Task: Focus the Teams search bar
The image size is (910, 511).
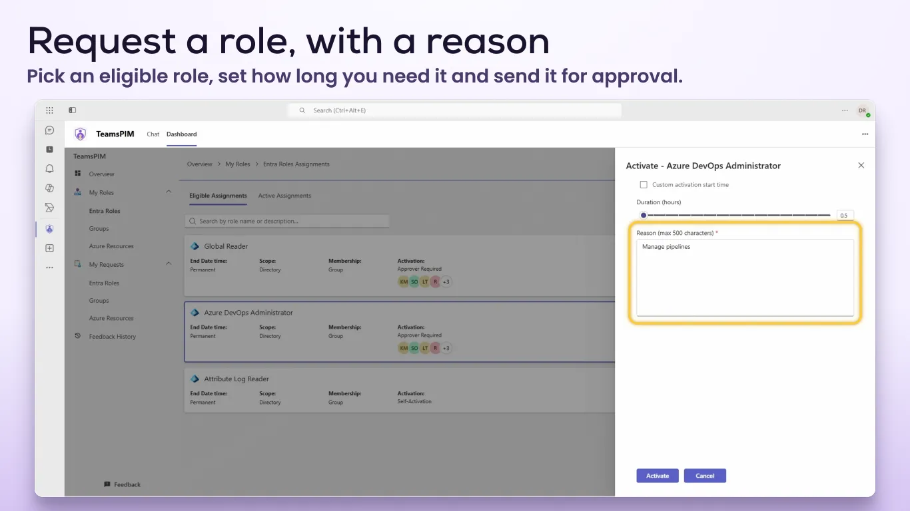Action: click(455, 110)
